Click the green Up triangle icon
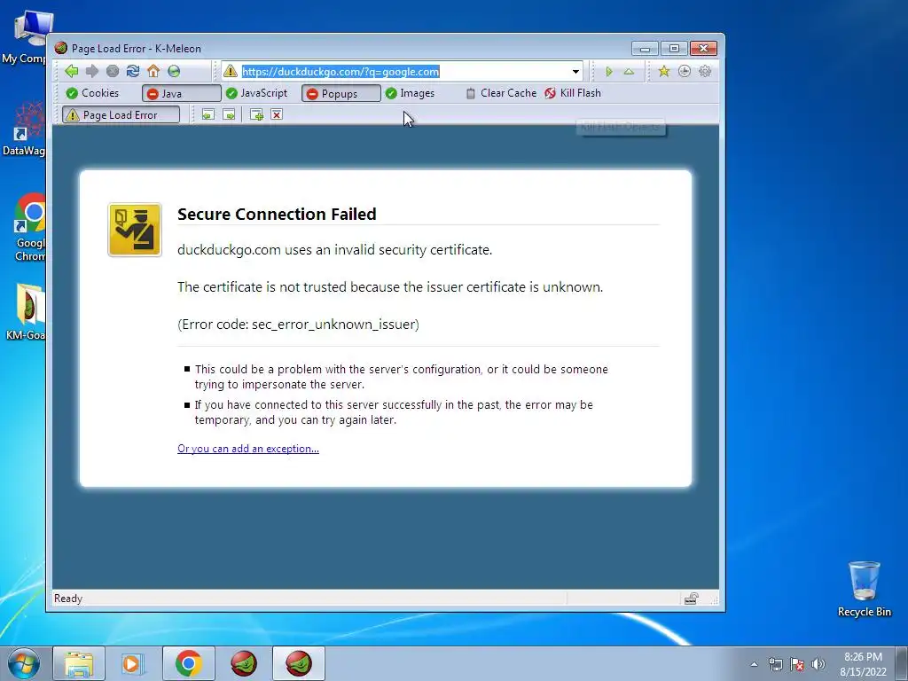Image resolution: width=908 pixels, height=681 pixels. click(629, 72)
